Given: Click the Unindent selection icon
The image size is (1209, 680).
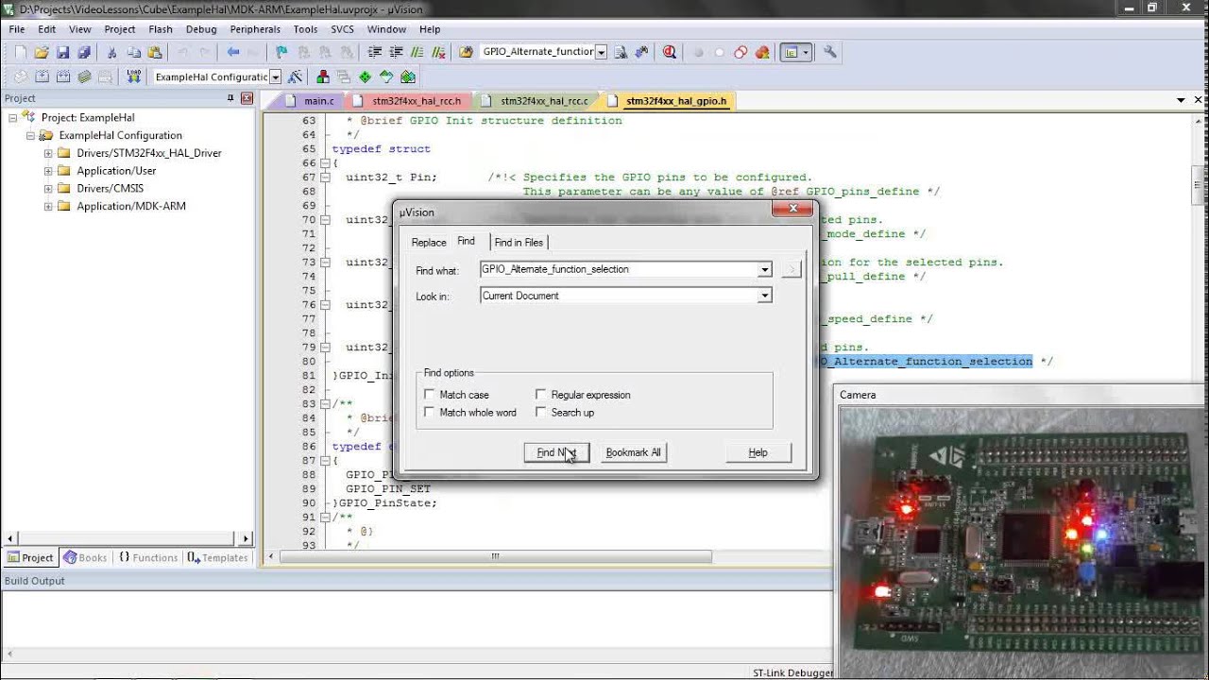Looking at the screenshot, I should pyautogui.click(x=397, y=53).
